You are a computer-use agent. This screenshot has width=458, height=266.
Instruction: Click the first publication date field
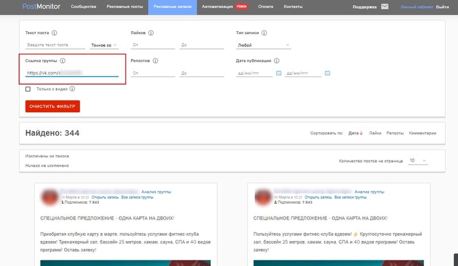tap(254, 73)
